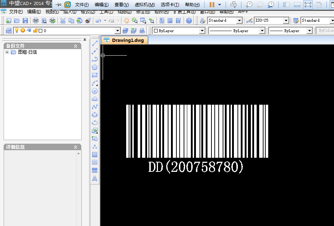The image size is (334, 226).
Task: Click the Open file folder icon
Action: point(17,21)
